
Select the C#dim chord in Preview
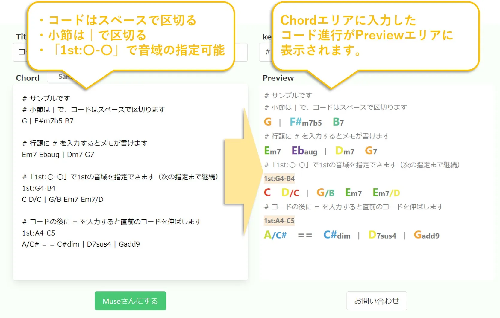[337, 235]
